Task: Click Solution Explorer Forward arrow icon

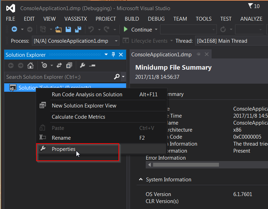Action: click(21, 65)
